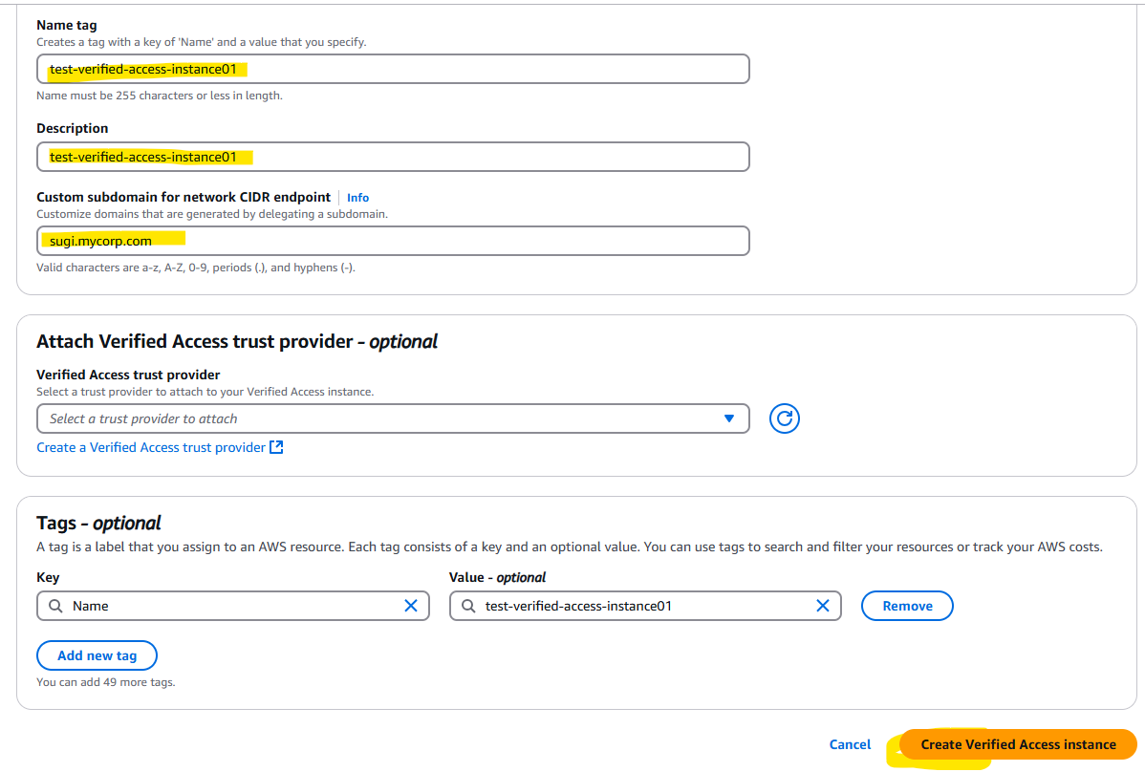Cancel the instance creation
This screenshot has height=772, width=1145.
(850, 744)
